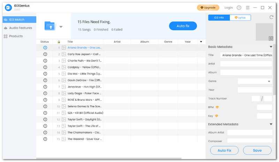Image resolution: width=279 pixels, height=162 pixels.
Task: Click cover placeholder icon for The Chainsmokers row
Action: coord(64,132)
